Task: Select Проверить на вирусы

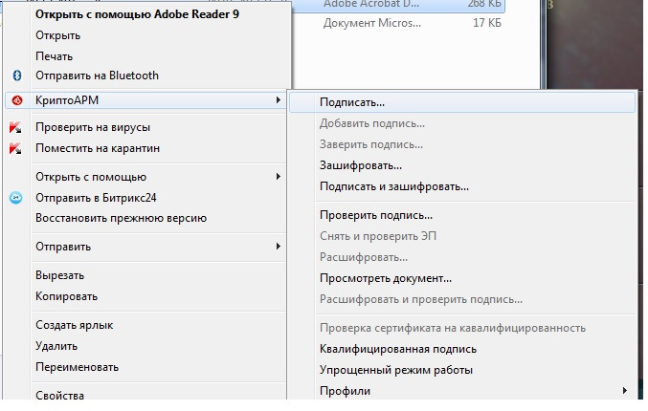Action: pyautogui.click(x=93, y=127)
